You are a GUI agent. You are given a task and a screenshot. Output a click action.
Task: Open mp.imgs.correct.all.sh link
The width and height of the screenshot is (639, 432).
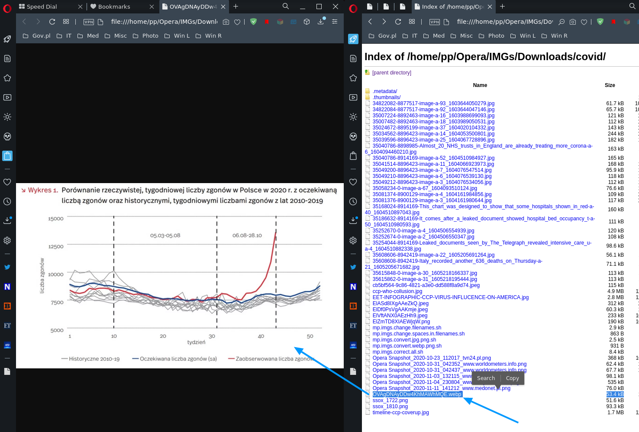coord(398,352)
